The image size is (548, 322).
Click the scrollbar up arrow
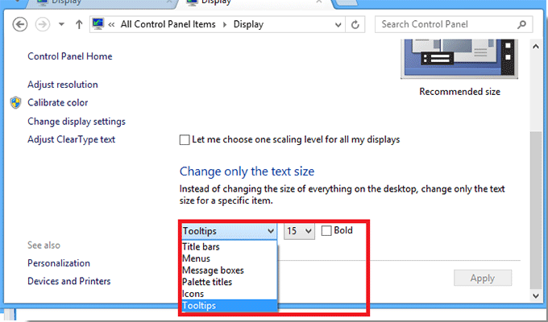click(536, 47)
